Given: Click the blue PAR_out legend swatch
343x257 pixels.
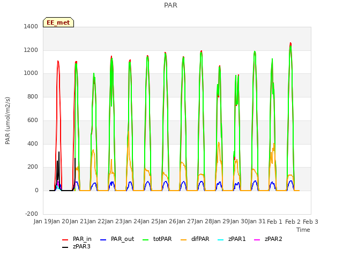Looking at the screenshot, I should point(103,240).
